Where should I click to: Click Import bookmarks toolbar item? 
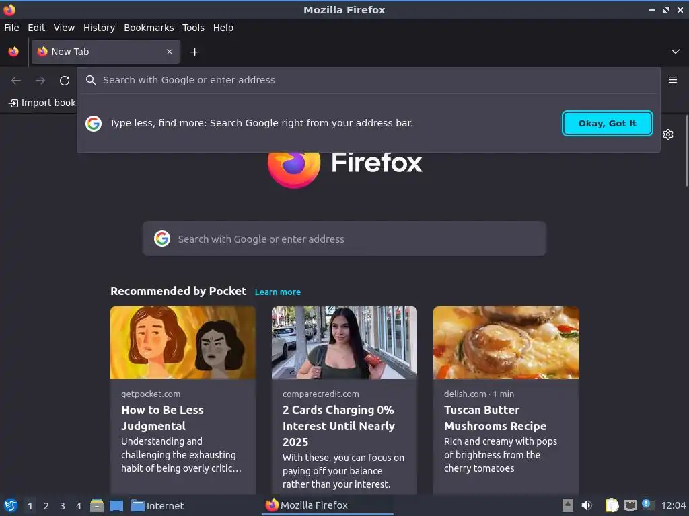click(x=42, y=103)
